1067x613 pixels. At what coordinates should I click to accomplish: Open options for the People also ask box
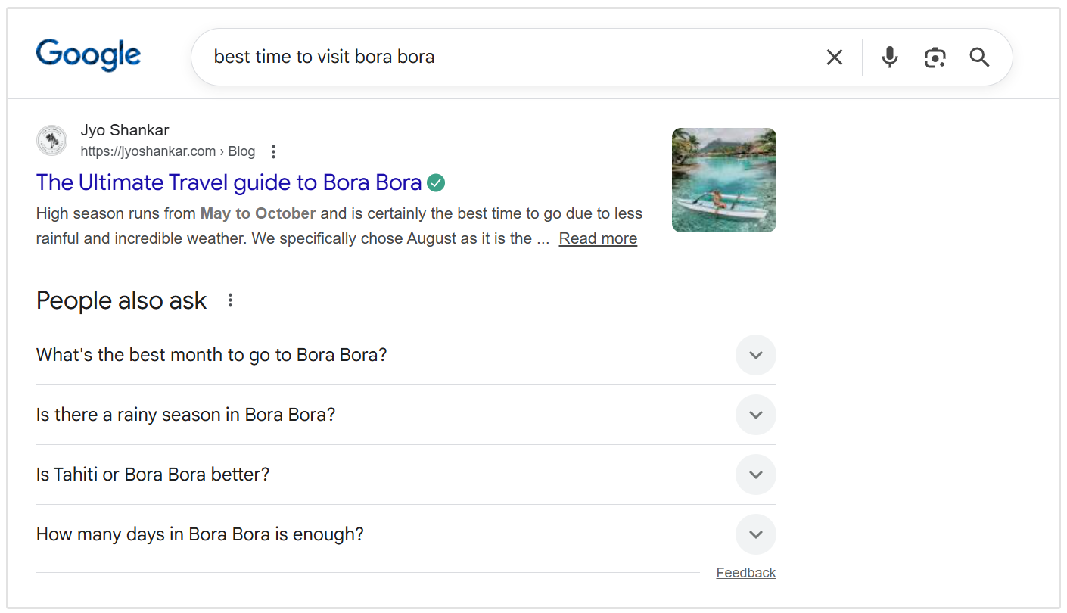pyautogui.click(x=229, y=300)
